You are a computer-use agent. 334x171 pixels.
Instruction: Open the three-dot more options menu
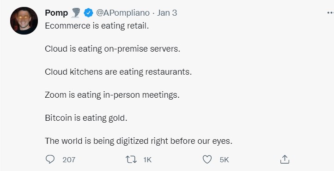(330, 13)
